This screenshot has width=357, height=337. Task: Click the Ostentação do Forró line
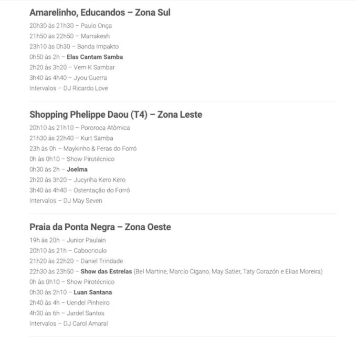(x=79, y=190)
